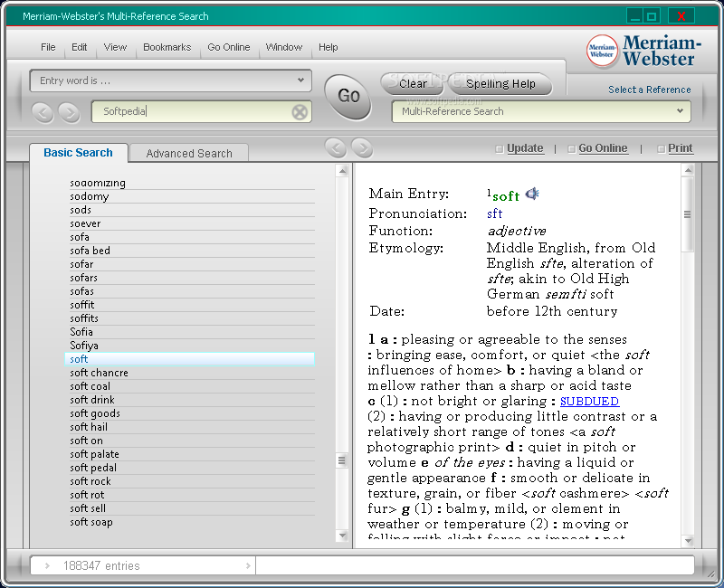
Task: Select 'sods' in the word list
Action: click(190, 210)
